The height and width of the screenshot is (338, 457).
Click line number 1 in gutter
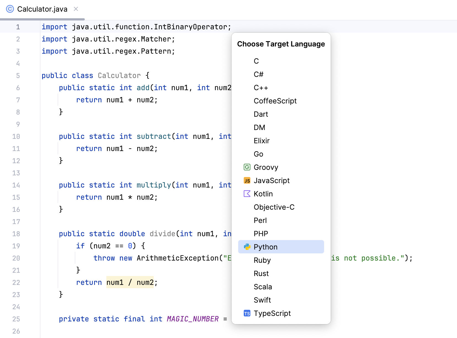click(18, 27)
